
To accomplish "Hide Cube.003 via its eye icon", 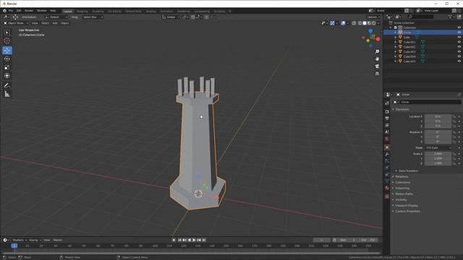I will pos(459,51).
